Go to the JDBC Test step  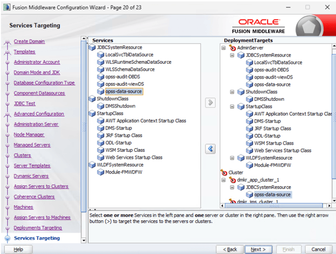coord(24,103)
